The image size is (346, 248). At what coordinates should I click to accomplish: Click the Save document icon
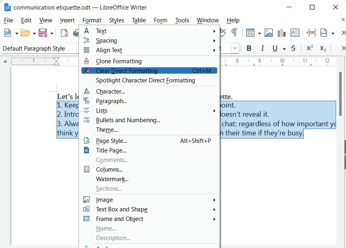click(43, 33)
